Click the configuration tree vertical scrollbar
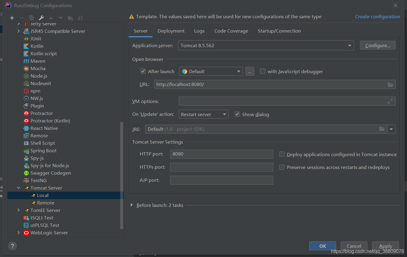This screenshot has width=407, height=257. pos(122,175)
